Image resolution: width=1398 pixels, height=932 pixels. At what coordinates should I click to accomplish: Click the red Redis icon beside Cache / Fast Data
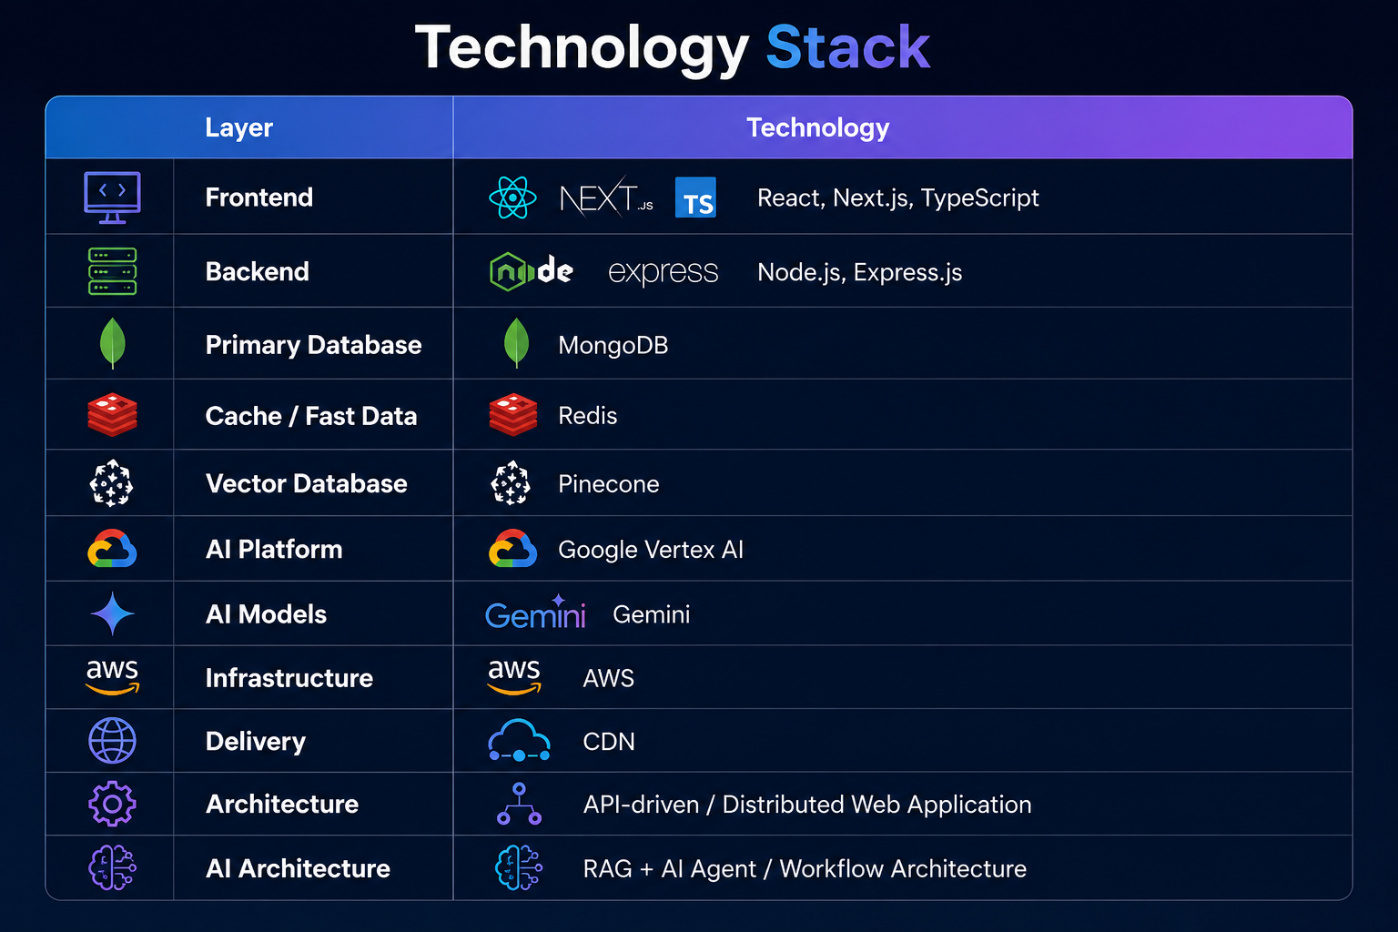coord(112,415)
